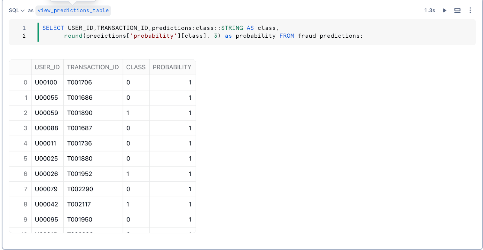Image resolution: width=483 pixels, height=250 pixels.
Task: Click the 1.3s execution time label
Action: (430, 11)
